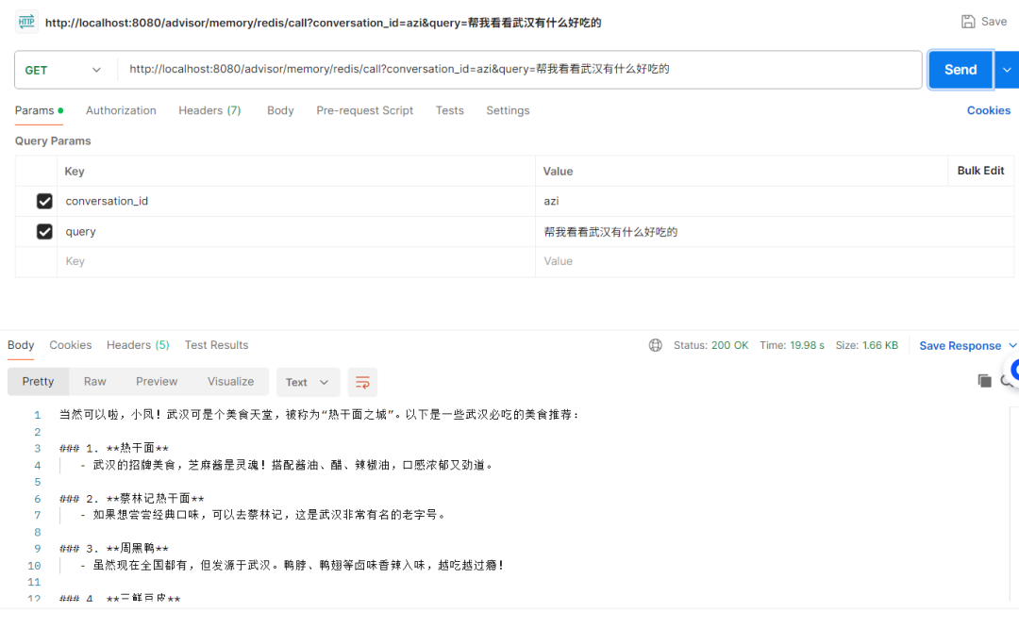Image resolution: width=1019 pixels, height=628 pixels.
Task: Click the request title URL text
Action: click(323, 23)
